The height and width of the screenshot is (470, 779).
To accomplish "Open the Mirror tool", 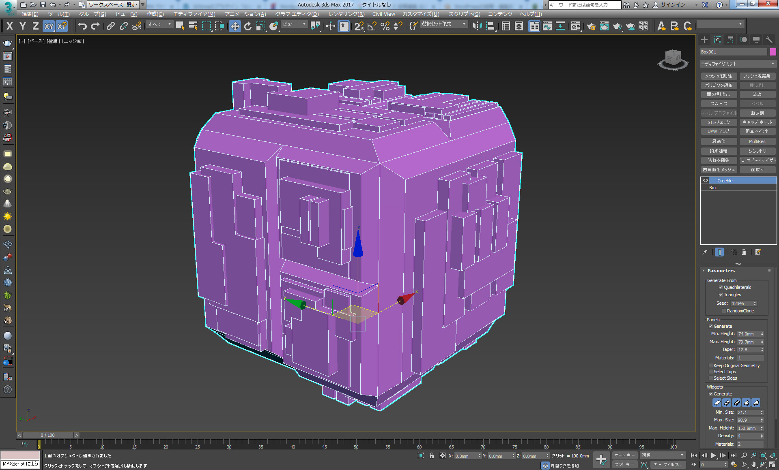I will pos(477,26).
